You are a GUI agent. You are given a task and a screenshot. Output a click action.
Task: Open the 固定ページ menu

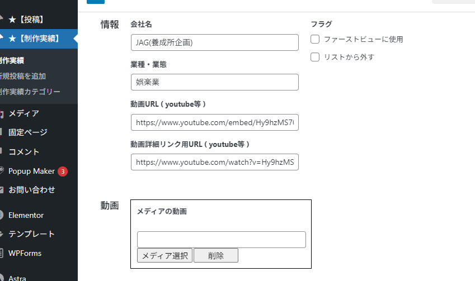(x=28, y=132)
